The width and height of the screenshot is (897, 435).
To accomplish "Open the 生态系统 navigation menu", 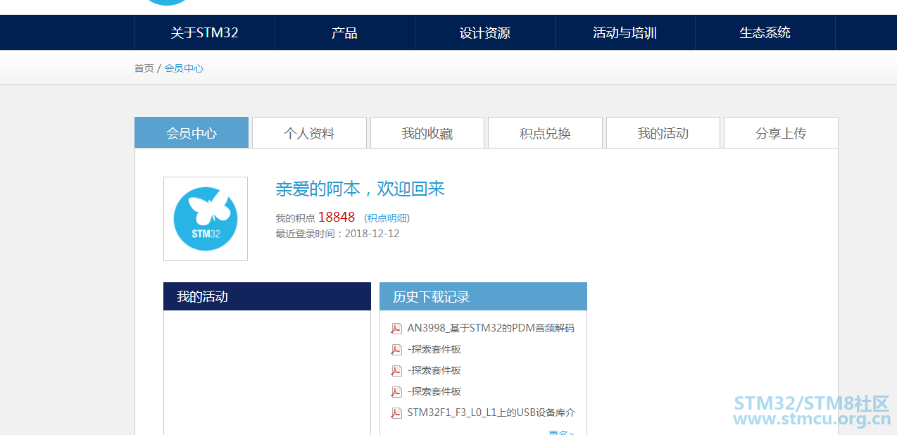I will coord(765,32).
